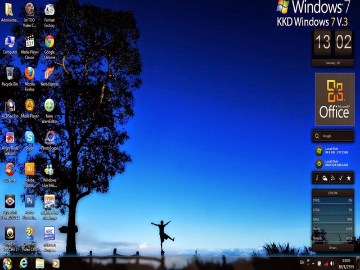This screenshot has height=270, width=360.
Task: Click the NetIn traffic row
Action: (332, 230)
